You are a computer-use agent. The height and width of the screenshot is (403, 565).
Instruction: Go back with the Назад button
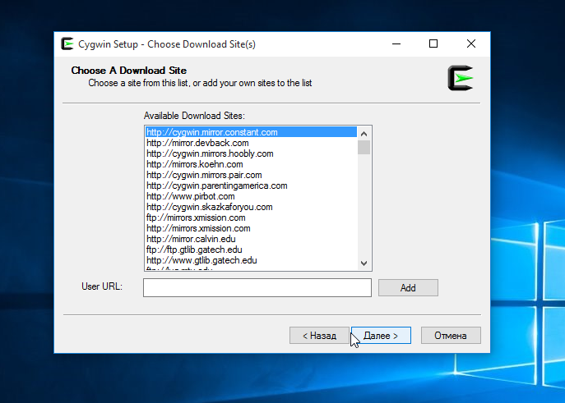coord(319,336)
